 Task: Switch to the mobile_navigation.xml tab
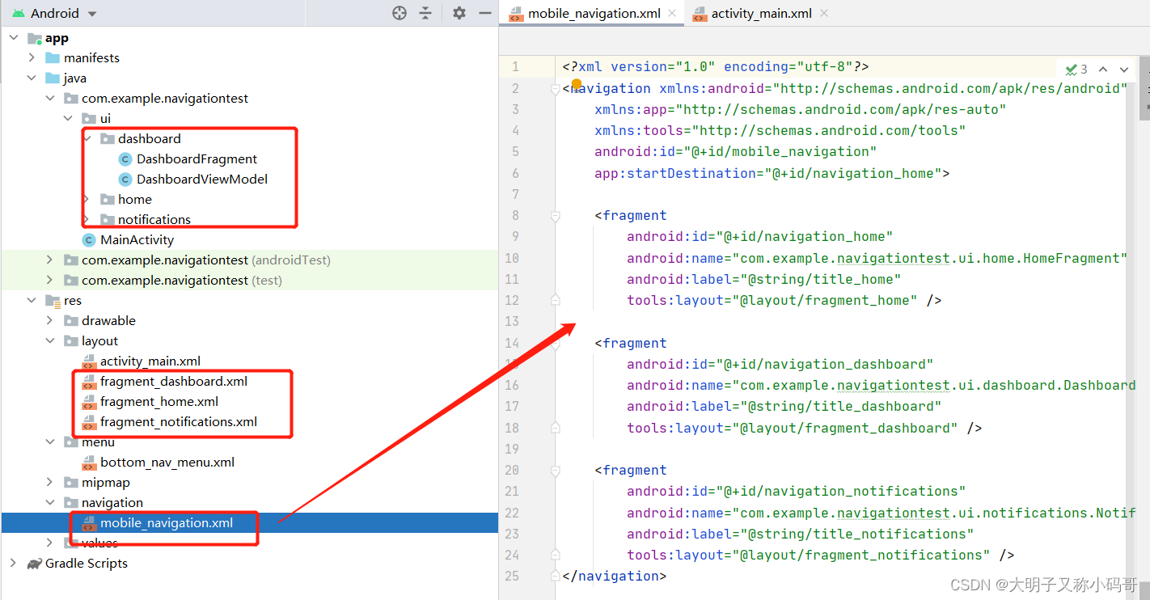[x=594, y=13]
